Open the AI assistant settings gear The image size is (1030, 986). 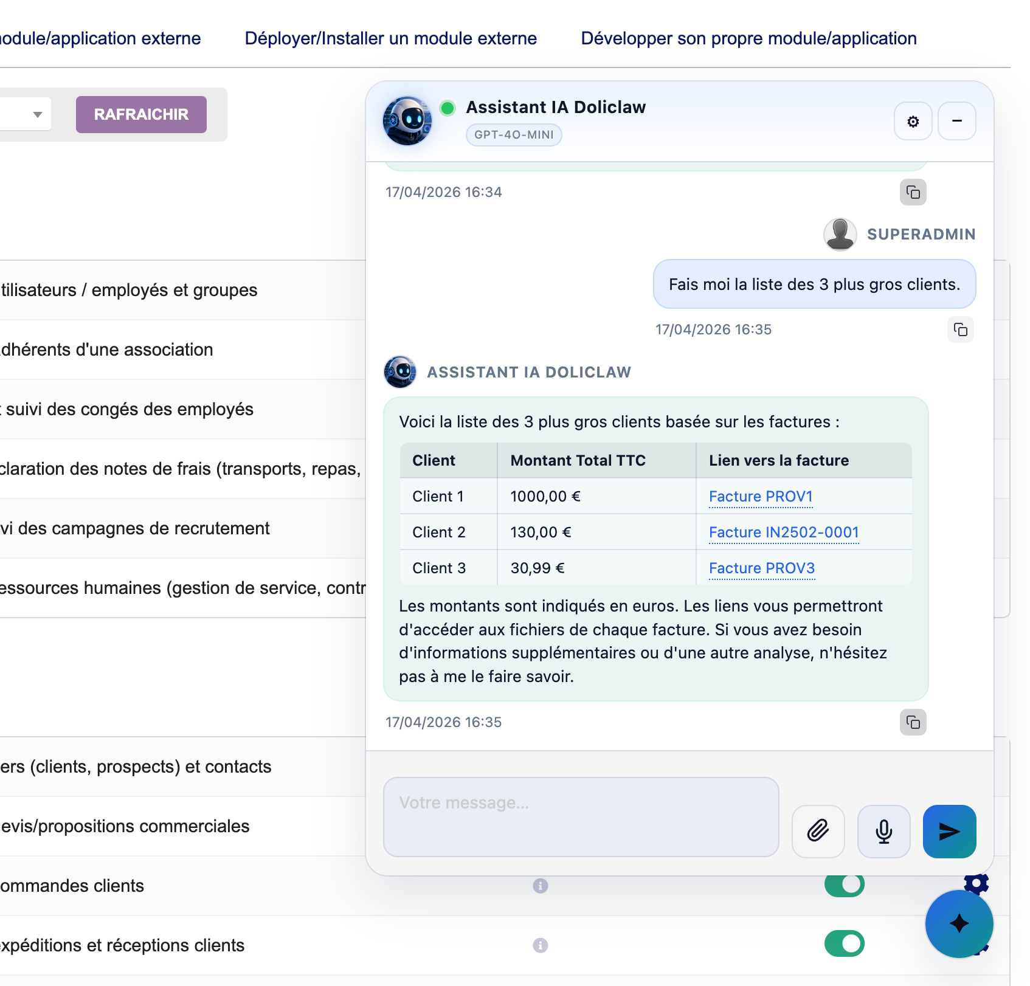pos(913,122)
